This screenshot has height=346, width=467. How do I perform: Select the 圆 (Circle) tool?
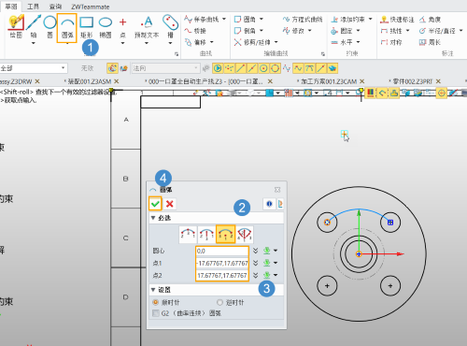[x=50, y=26]
